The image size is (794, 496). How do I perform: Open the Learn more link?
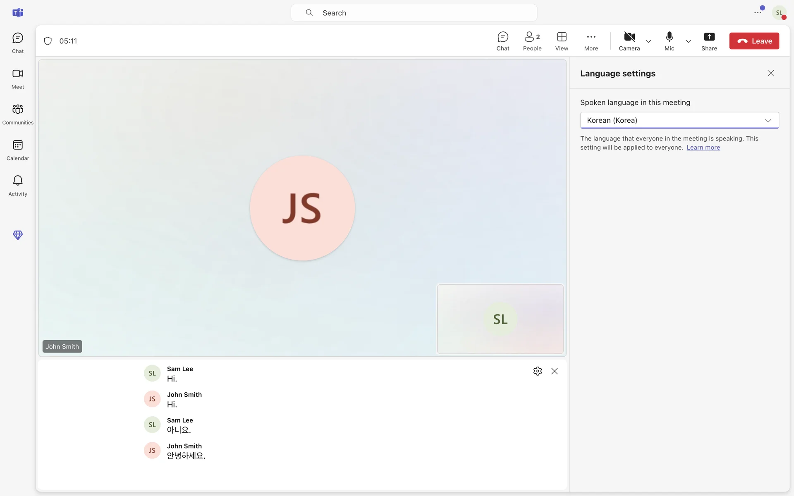click(703, 148)
